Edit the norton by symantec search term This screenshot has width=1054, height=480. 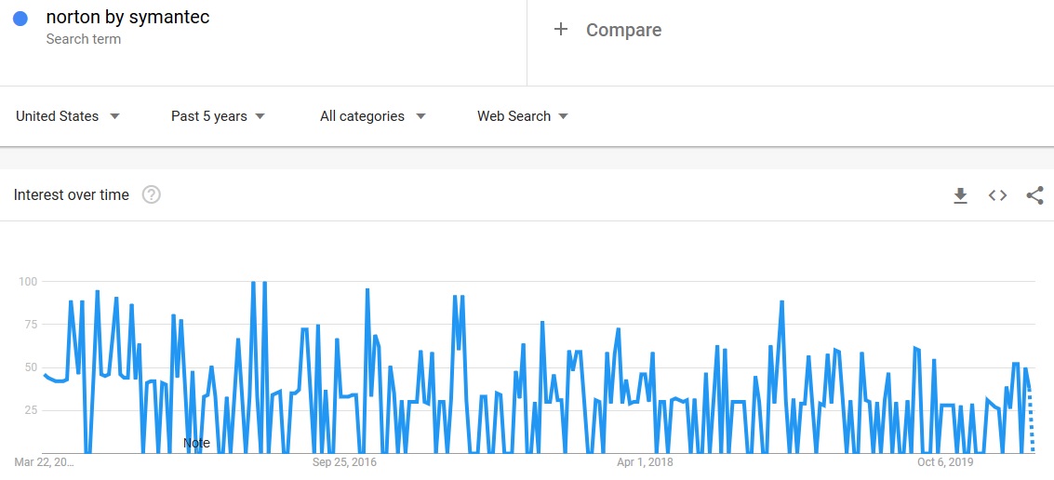pyautogui.click(x=127, y=17)
